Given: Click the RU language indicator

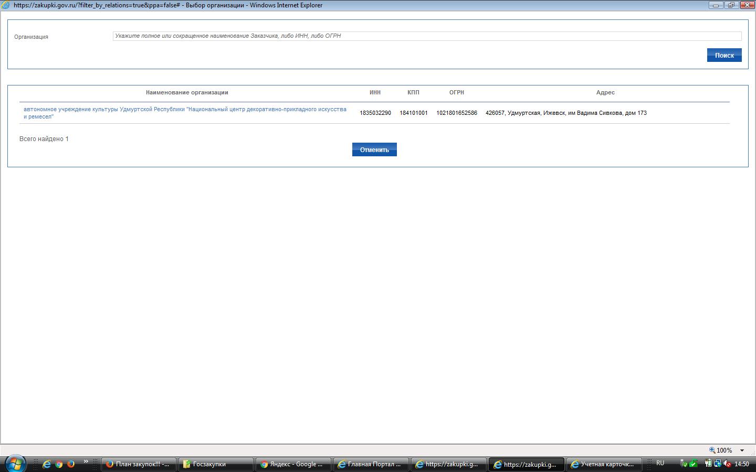Looking at the screenshot, I should [660, 463].
